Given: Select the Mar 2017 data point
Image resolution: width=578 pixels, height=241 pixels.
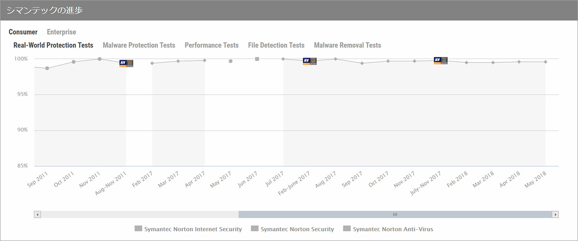Looking at the screenshot, I should tap(178, 61).
